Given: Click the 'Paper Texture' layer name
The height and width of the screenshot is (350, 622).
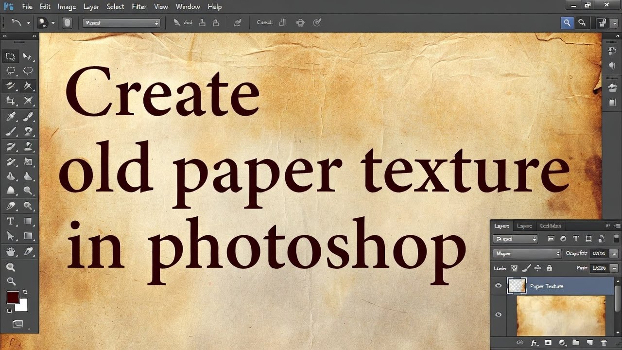Looking at the screenshot, I should point(547,286).
